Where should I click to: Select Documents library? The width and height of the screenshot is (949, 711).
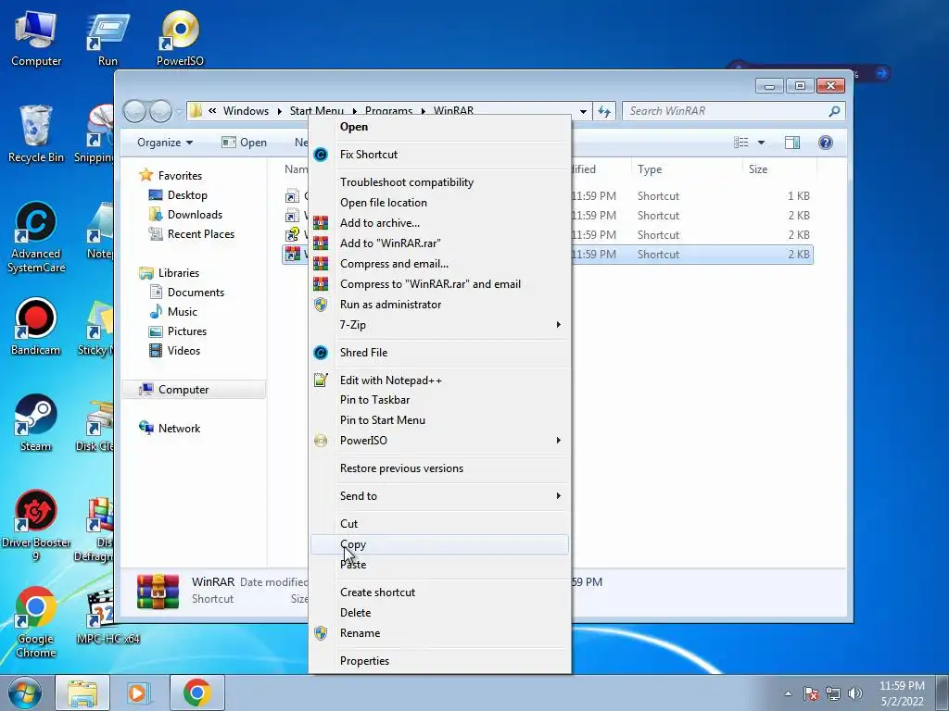point(186,292)
